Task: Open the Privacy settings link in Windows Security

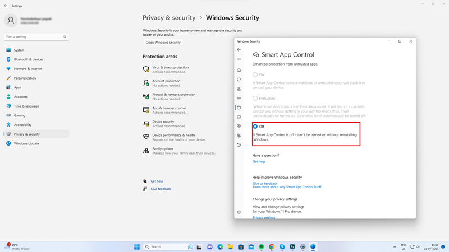Action: click(264, 217)
